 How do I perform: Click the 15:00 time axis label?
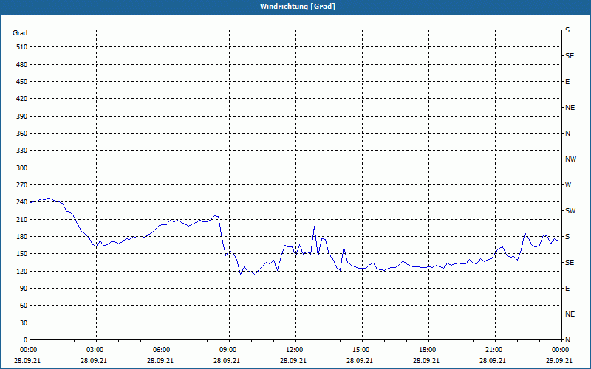click(x=362, y=350)
